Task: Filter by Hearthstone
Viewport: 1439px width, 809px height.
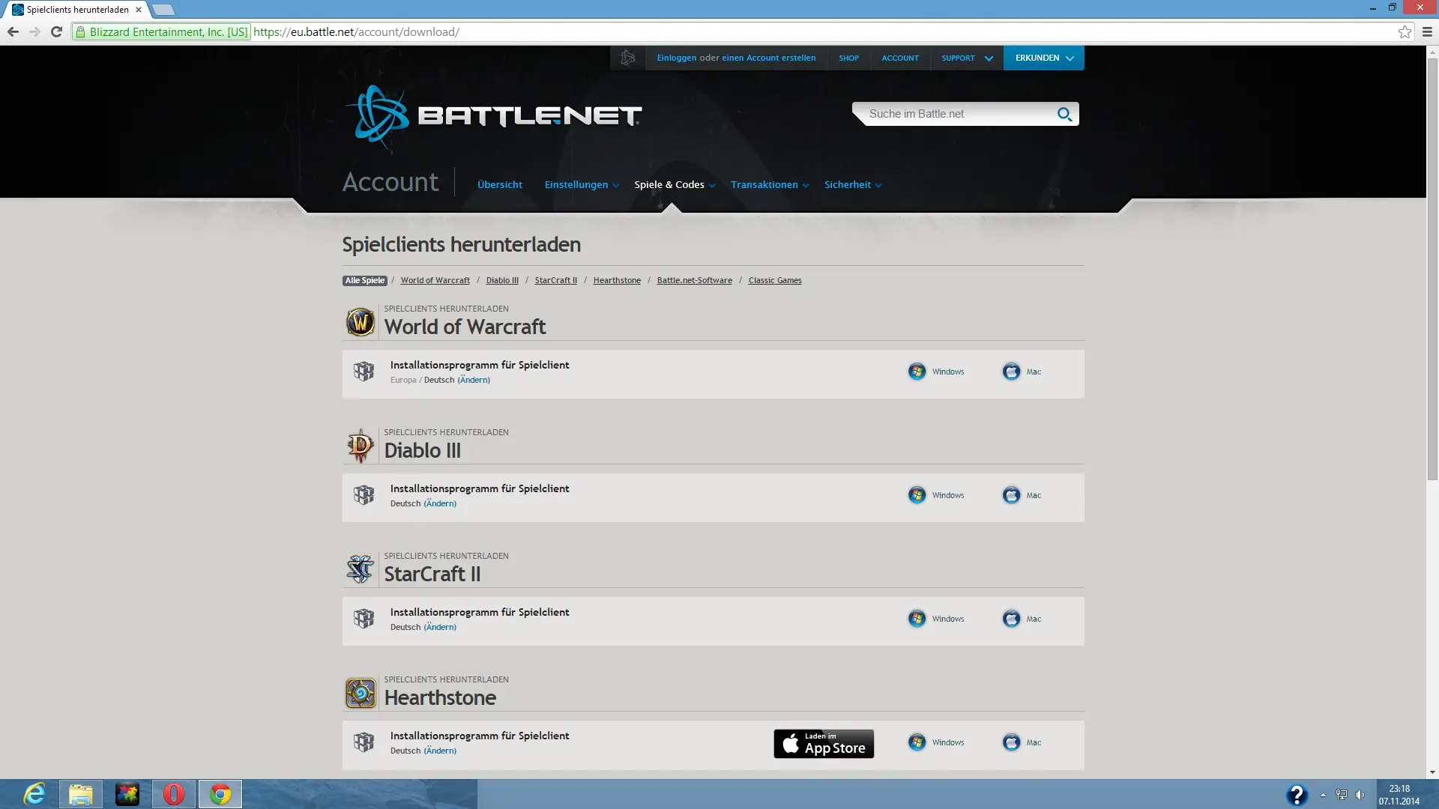Action: pos(617,280)
